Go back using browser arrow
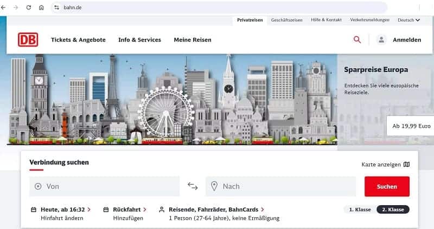 coord(4,8)
